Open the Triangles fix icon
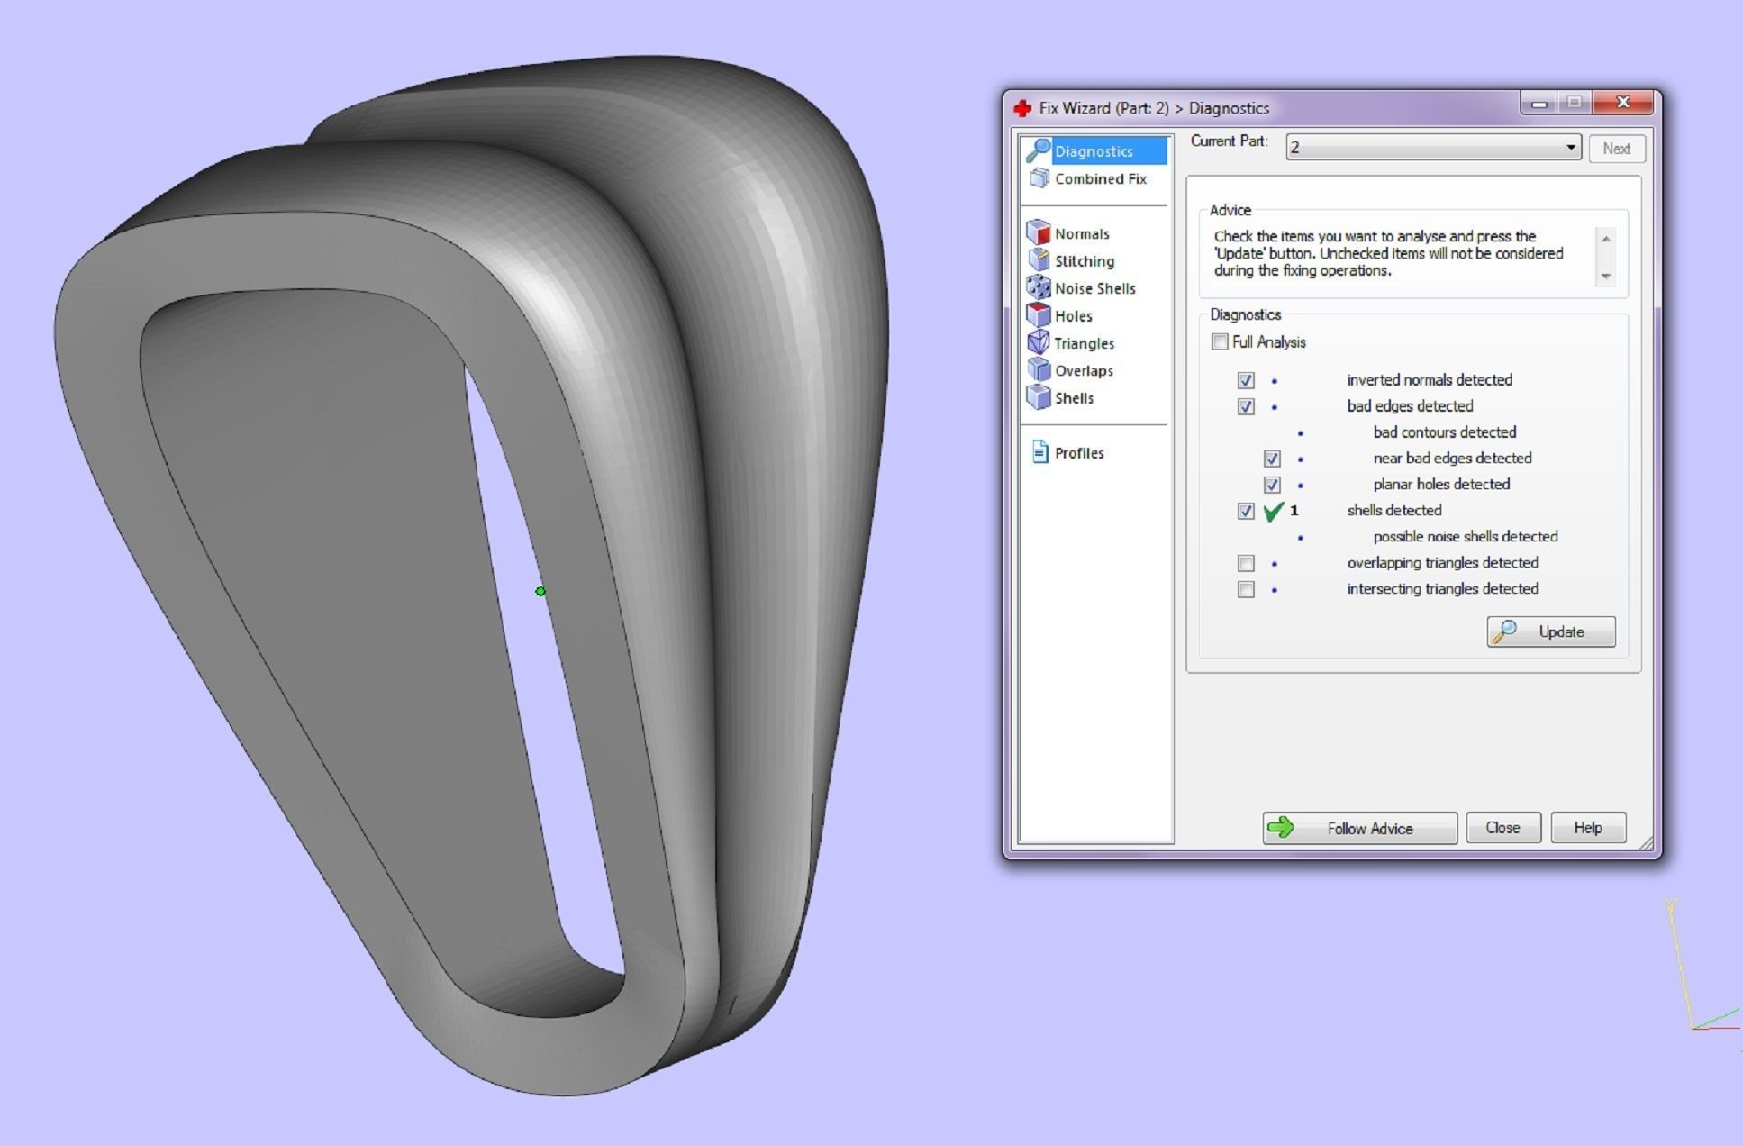Screen dimensions: 1743x1145 [x=1039, y=343]
